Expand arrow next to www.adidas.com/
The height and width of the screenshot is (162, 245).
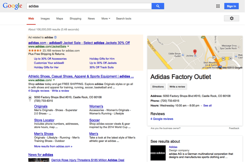click(x=54, y=80)
